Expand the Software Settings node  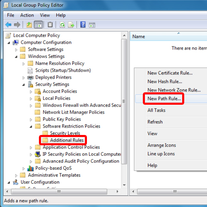click(x=16, y=50)
